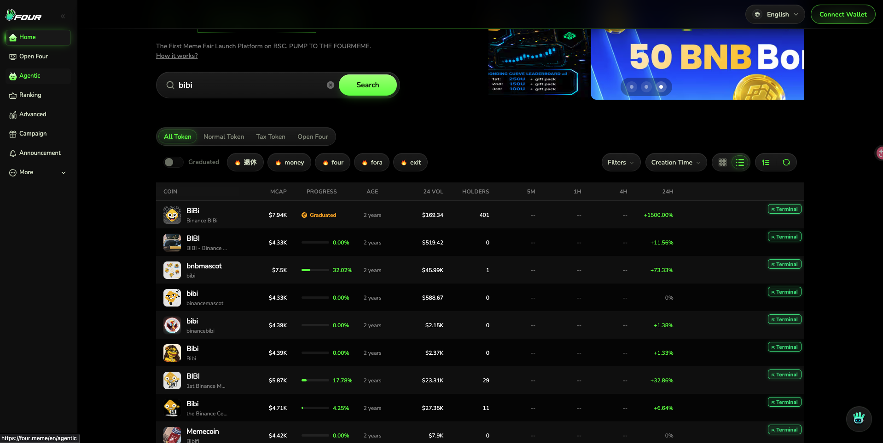Click the search magnifier icon

pyautogui.click(x=170, y=85)
